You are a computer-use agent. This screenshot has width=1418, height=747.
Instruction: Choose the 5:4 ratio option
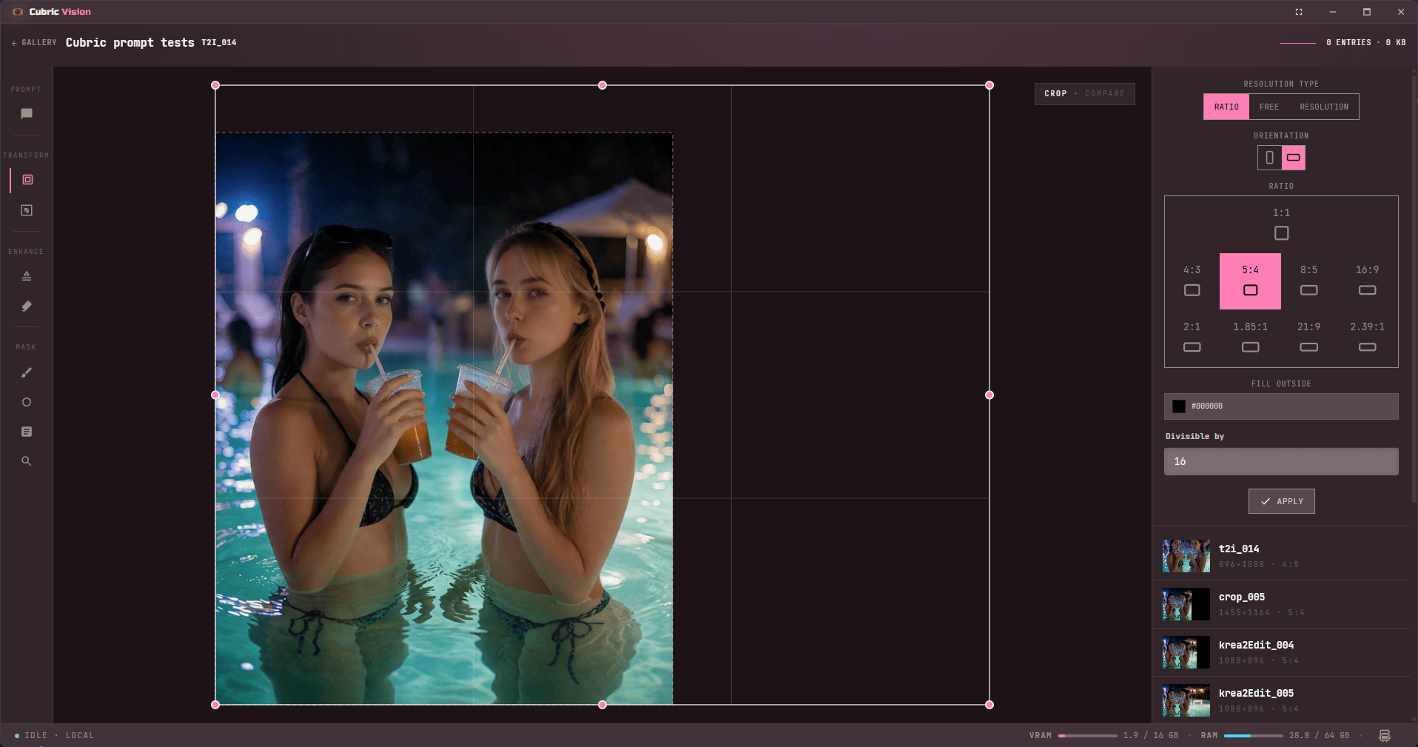1250,281
